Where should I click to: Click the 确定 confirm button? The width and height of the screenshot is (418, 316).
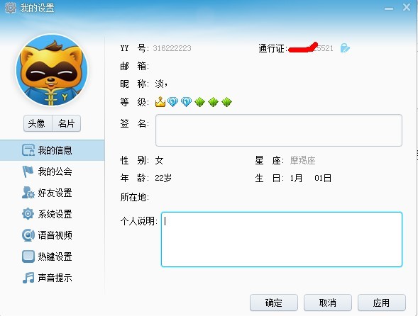274,303
